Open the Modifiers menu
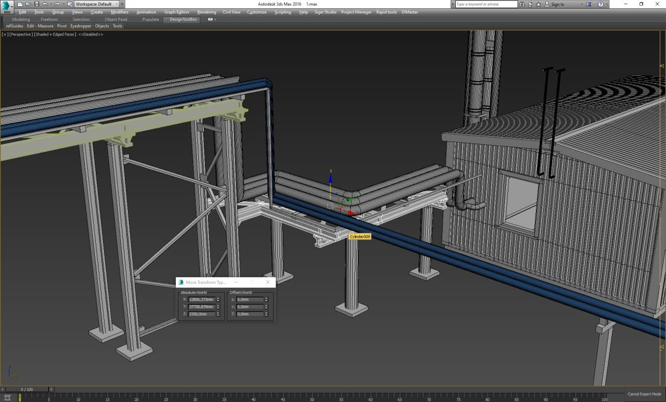The width and height of the screenshot is (666, 402). [119, 12]
